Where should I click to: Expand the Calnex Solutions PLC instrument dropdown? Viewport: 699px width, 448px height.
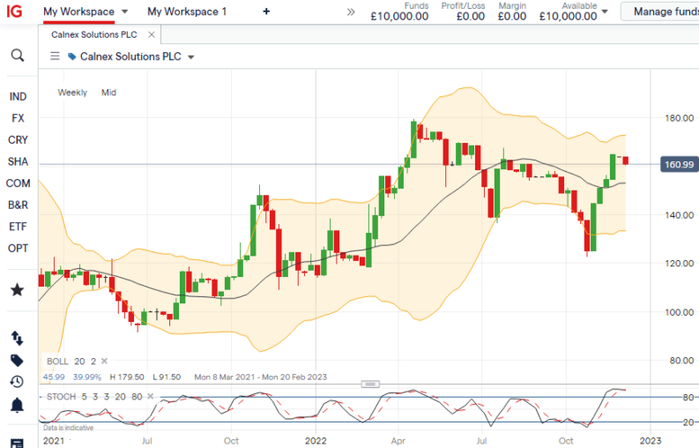coord(191,57)
